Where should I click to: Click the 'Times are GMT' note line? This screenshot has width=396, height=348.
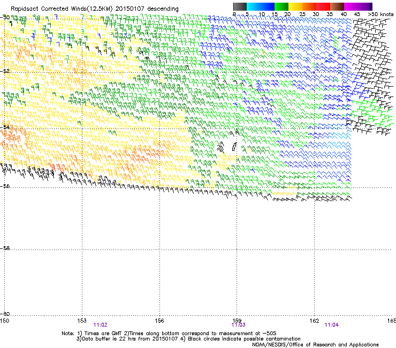click(x=169, y=334)
